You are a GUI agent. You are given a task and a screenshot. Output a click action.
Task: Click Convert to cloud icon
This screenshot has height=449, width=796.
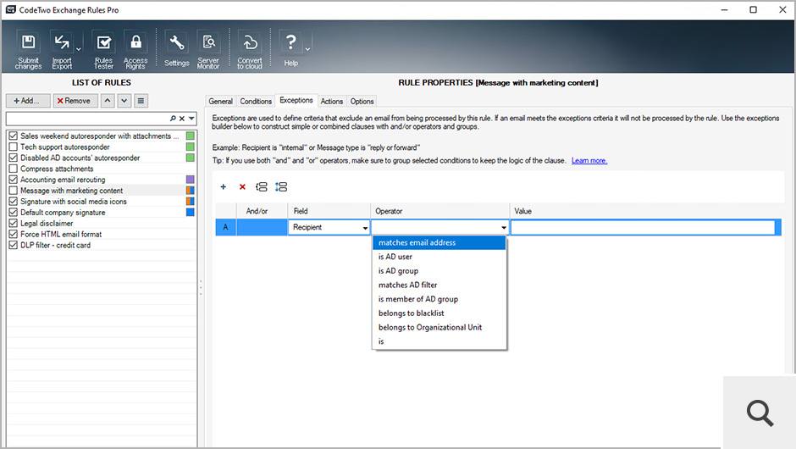tap(250, 50)
